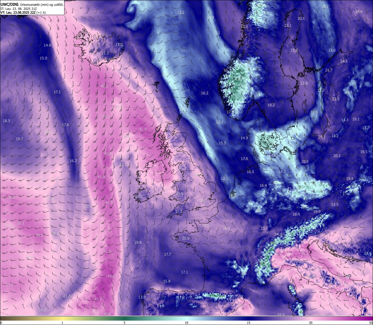373x325 pixels.
Task: Click the 42.5 value label
Action: pos(109,202)
